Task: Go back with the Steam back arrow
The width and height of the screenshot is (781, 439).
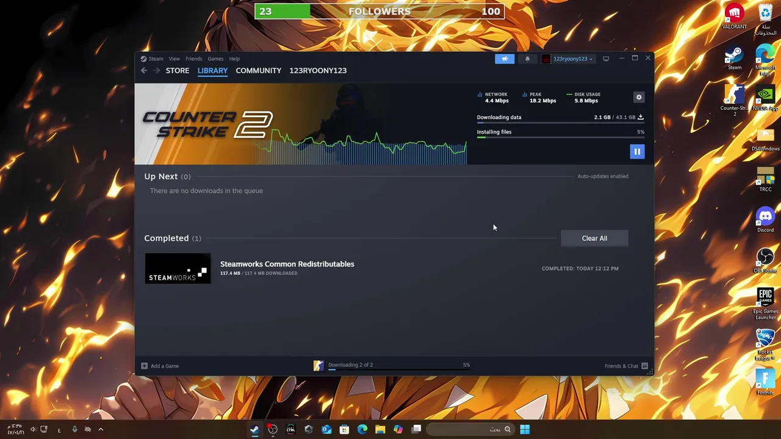Action: point(144,71)
